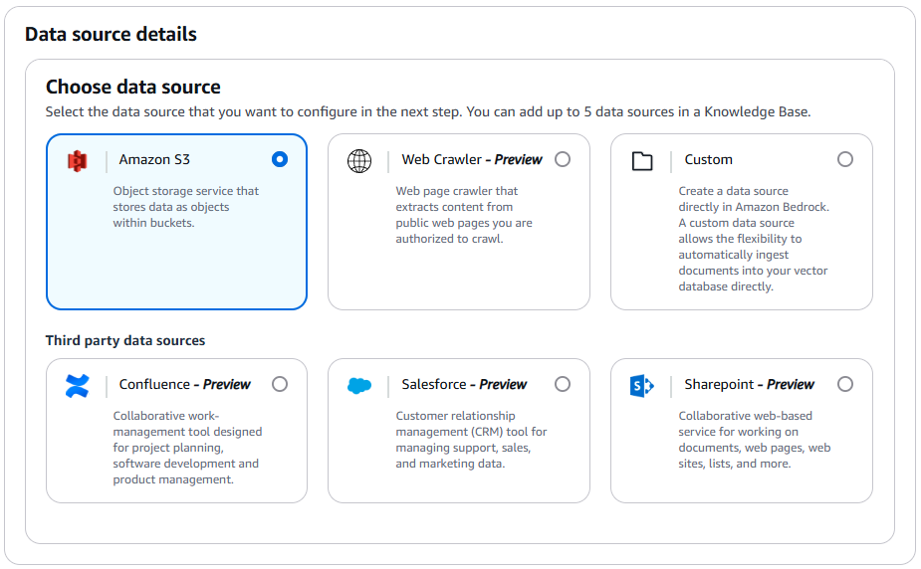The image size is (921, 569).
Task: Click the 'Sharepoint - Preview' title
Action: tap(749, 384)
